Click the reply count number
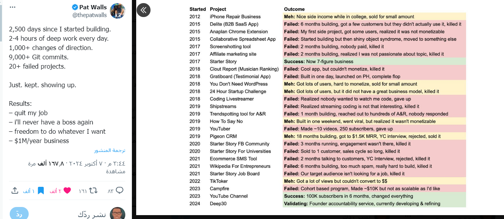 110,191
